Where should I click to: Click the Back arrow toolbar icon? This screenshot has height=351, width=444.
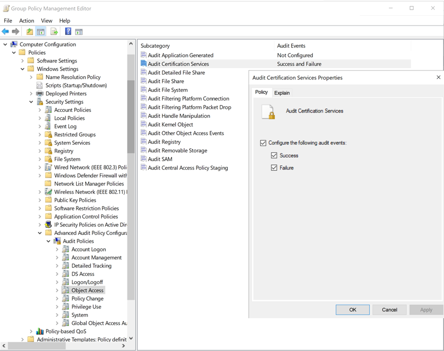pos(6,32)
